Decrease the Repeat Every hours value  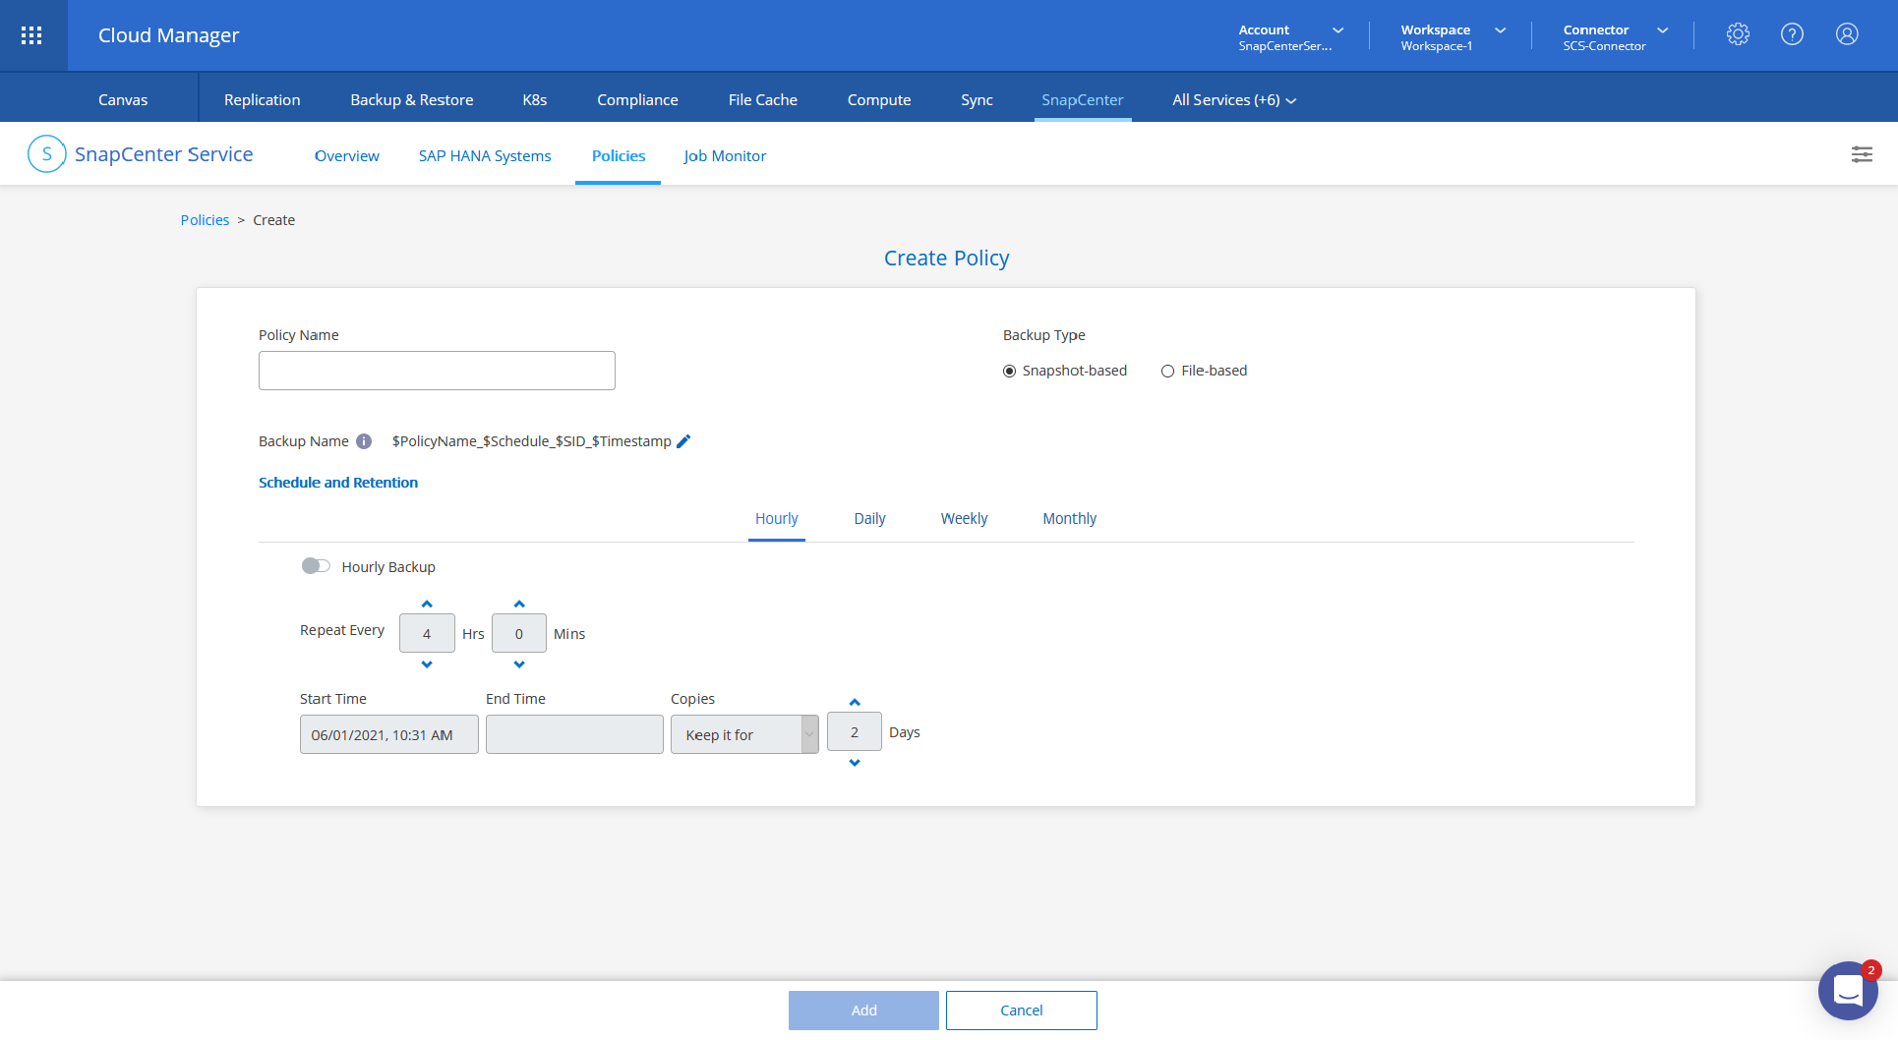pyautogui.click(x=427, y=664)
